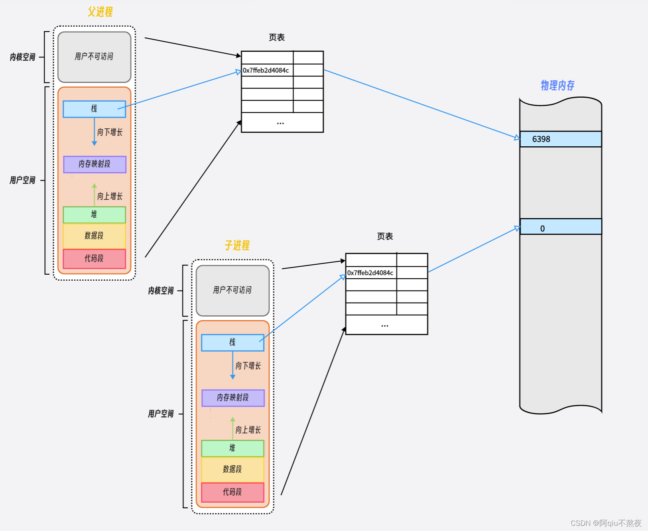Select parent process 内存映射段 block
This screenshot has width=648, height=531.
(x=95, y=164)
